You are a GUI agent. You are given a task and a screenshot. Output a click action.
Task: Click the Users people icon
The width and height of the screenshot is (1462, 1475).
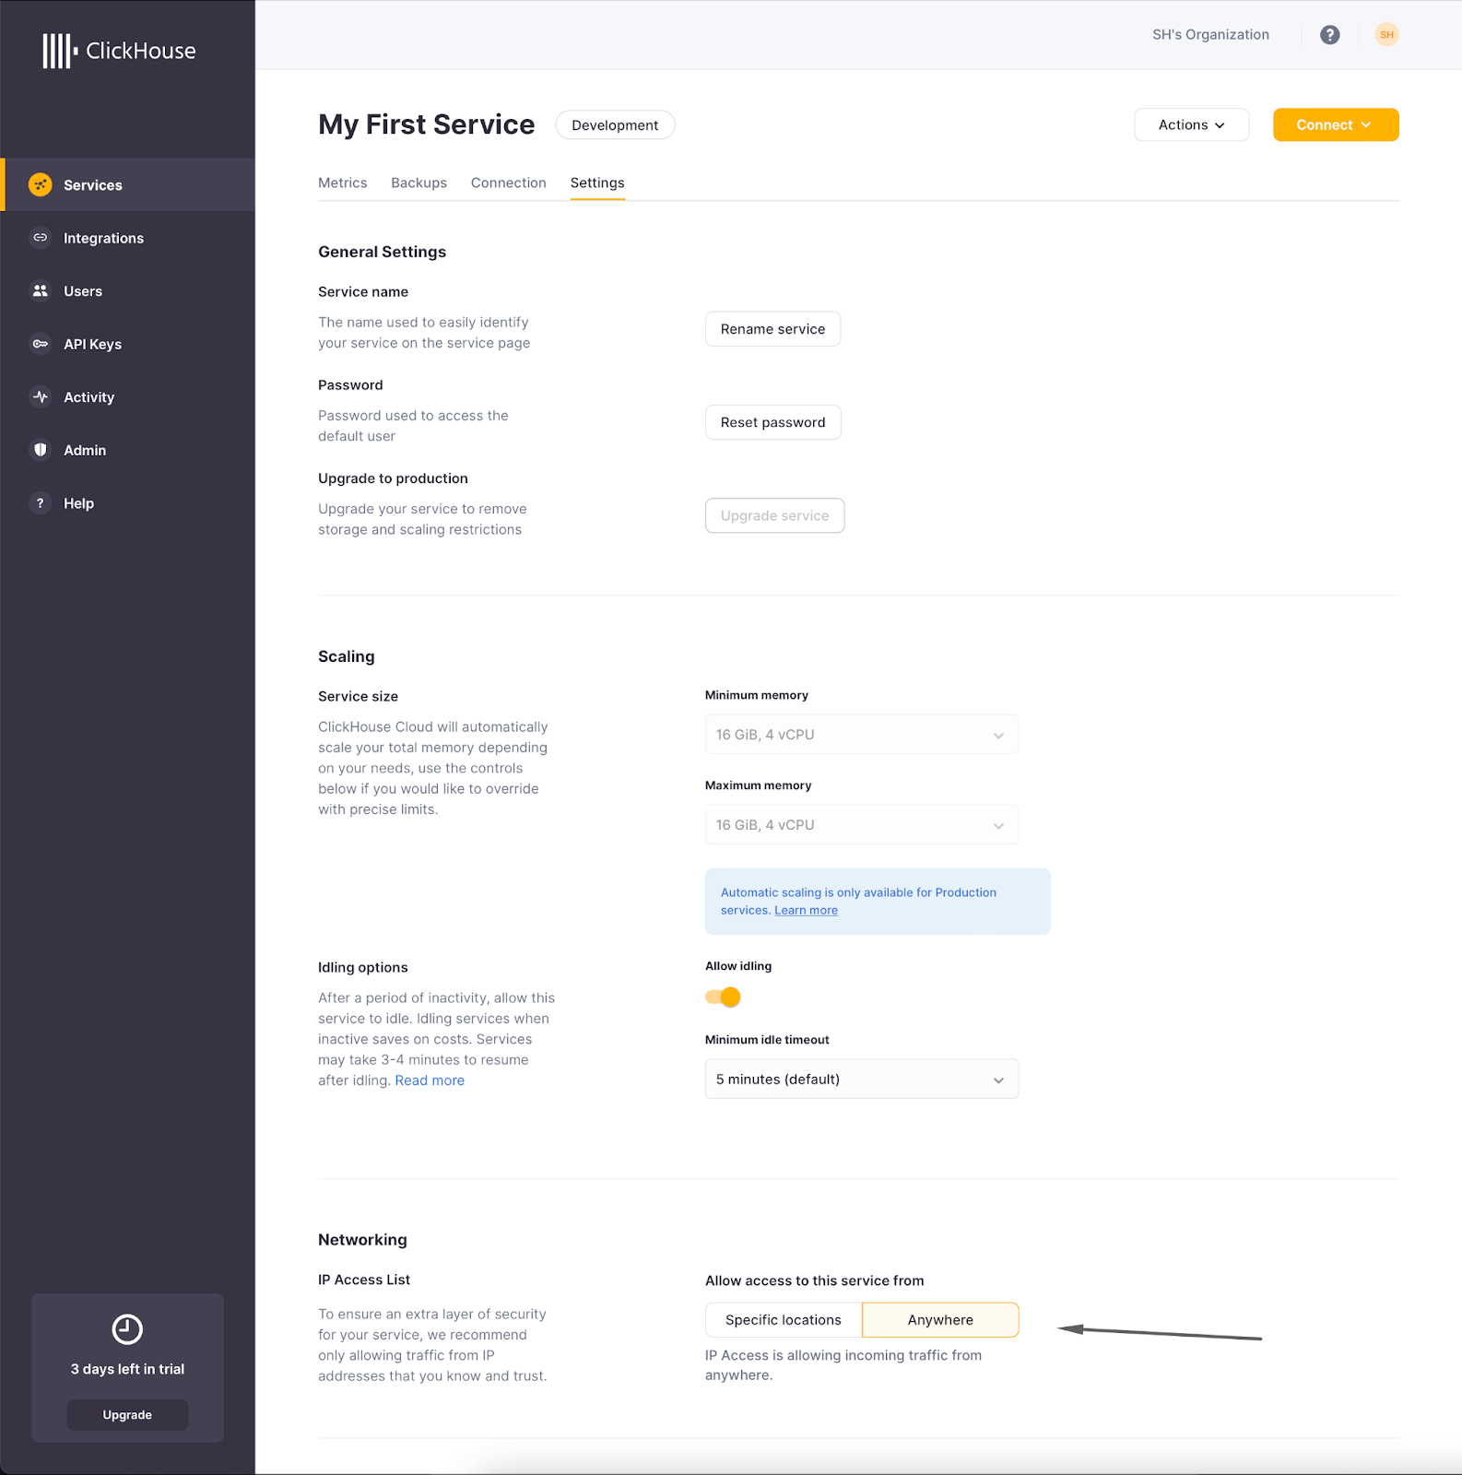(41, 290)
